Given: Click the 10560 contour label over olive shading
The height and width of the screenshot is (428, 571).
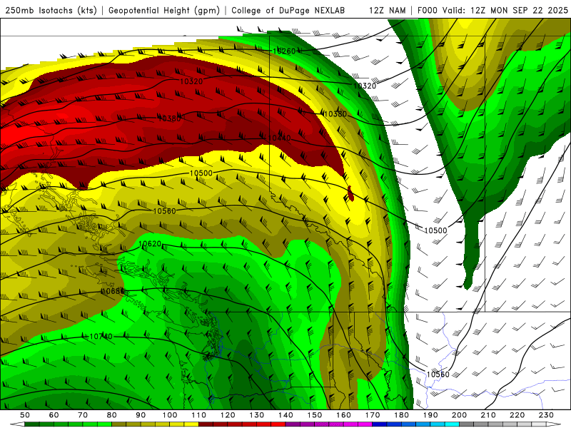Looking at the screenshot, I should pos(165,211).
